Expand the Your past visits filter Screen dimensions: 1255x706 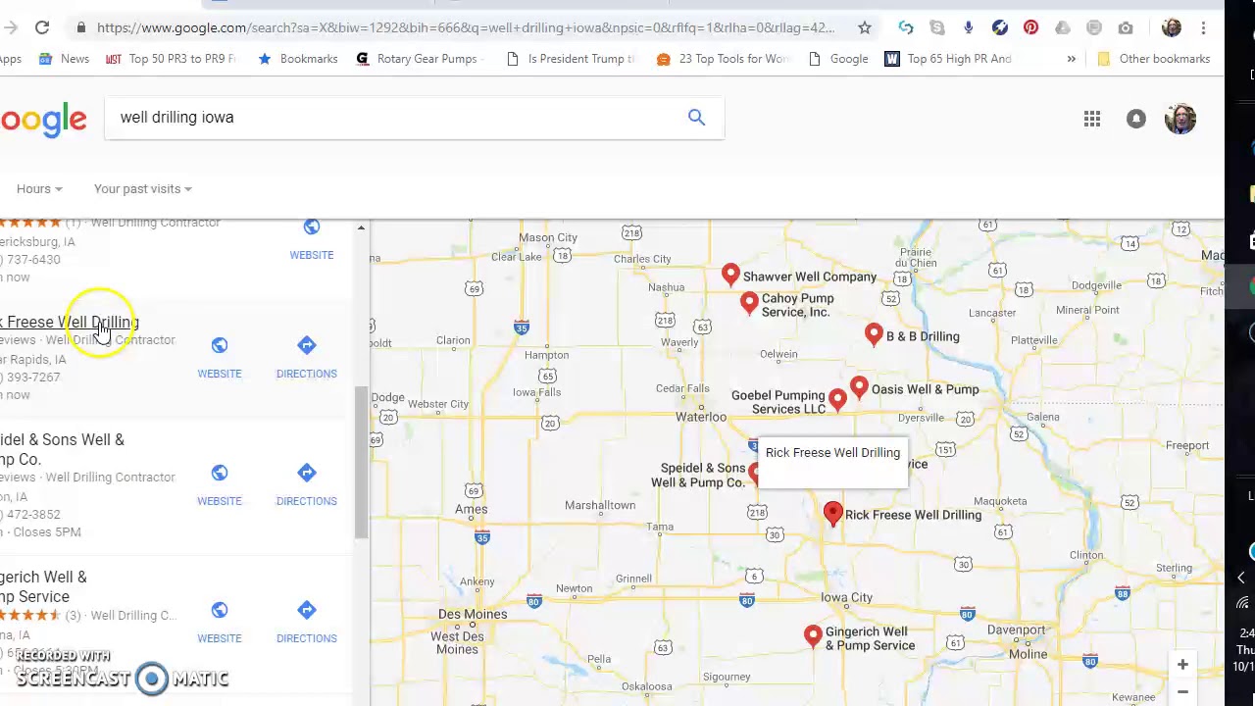click(x=143, y=188)
